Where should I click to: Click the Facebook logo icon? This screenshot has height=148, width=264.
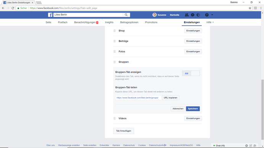point(50,15)
